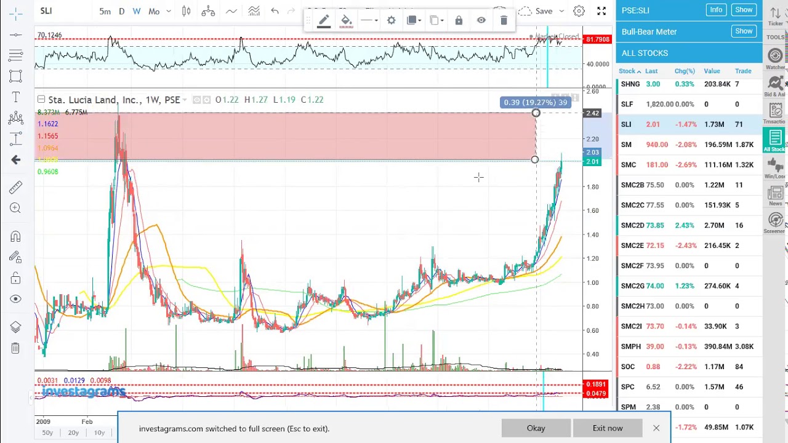Open the Ticker panel

coord(775,16)
